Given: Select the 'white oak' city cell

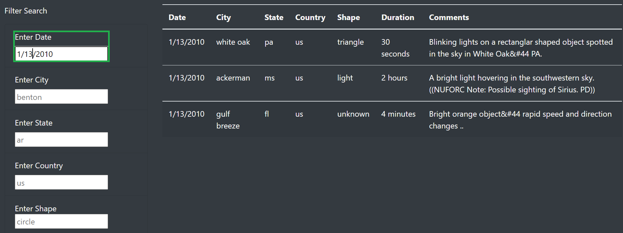Looking at the screenshot, I should pyautogui.click(x=233, y=42).
